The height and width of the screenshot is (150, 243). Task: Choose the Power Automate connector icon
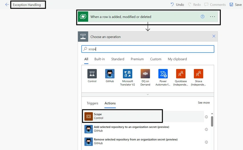[x=163, y=74]
